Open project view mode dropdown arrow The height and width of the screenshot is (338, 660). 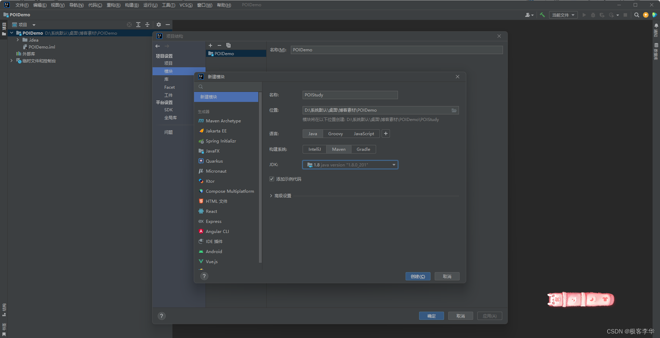34,25
